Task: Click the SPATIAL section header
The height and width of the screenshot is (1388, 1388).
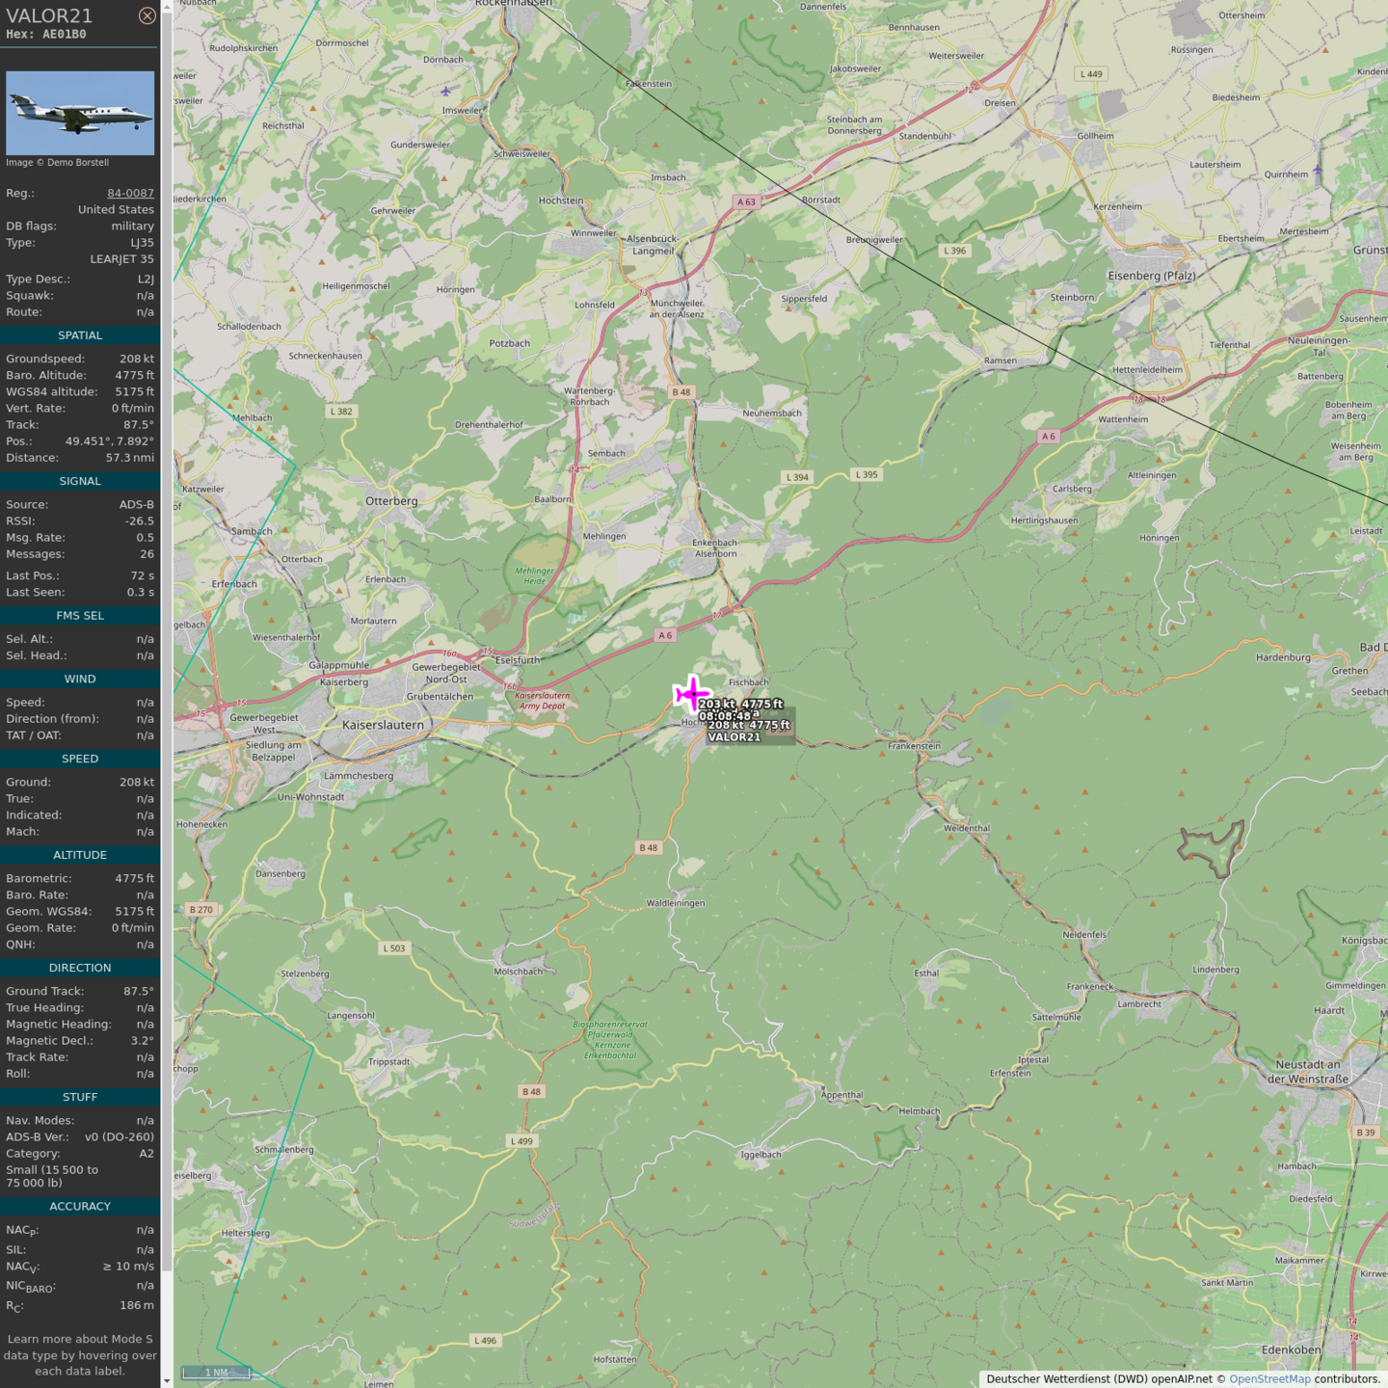Action: click(80, 335)
